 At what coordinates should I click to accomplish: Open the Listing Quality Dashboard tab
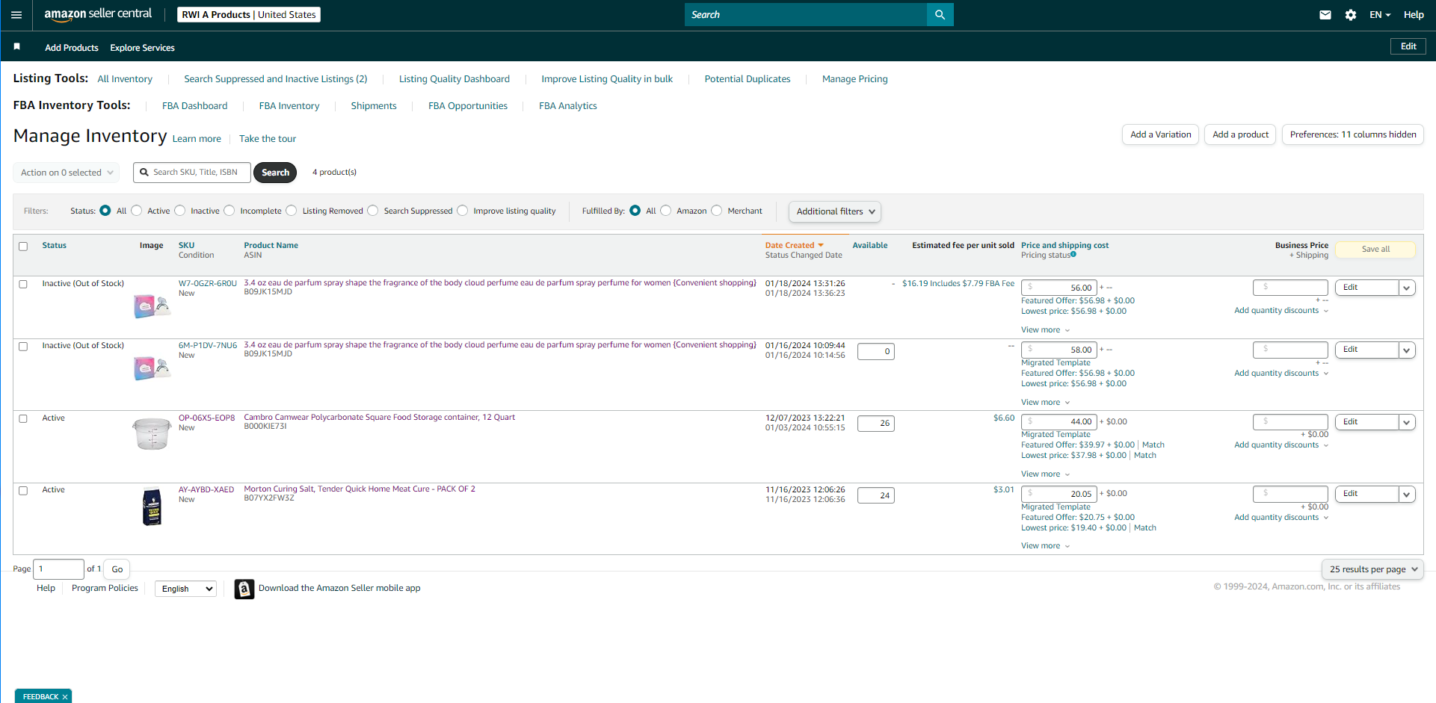point(454,79)
